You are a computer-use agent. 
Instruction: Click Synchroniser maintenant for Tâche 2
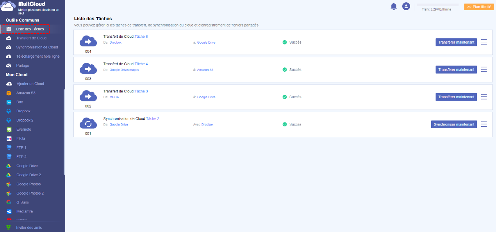coord(454,124)
